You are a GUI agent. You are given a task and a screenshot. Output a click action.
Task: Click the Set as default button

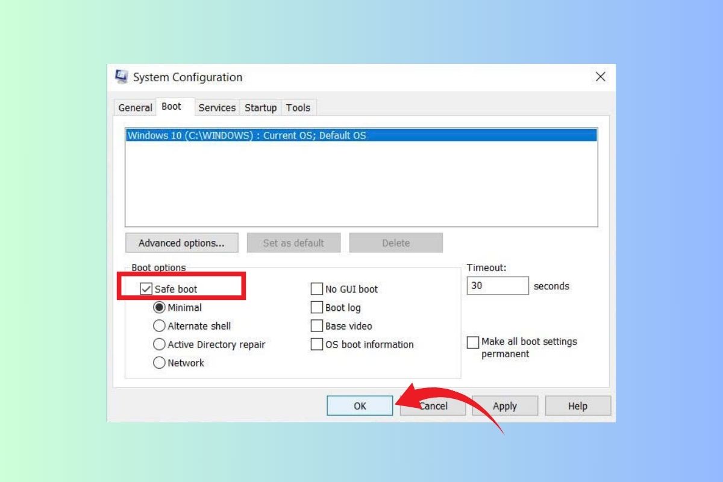pyautogui.click(x=293, y=243)
